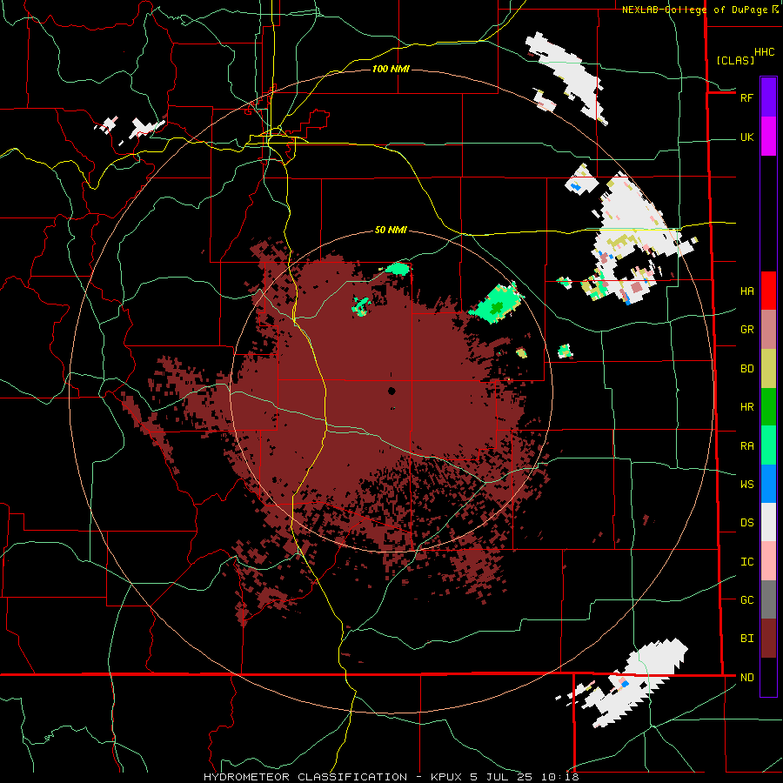Pick the bright green RA legend swatch
Screen dimensions: 783x783
click(768, 445)
